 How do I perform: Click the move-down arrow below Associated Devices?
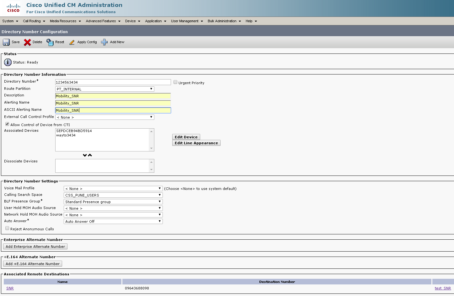click(x=85, y=155)
